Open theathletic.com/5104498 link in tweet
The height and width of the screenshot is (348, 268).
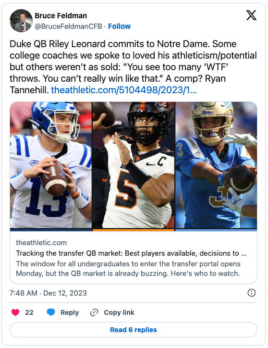tap(124, 90)
